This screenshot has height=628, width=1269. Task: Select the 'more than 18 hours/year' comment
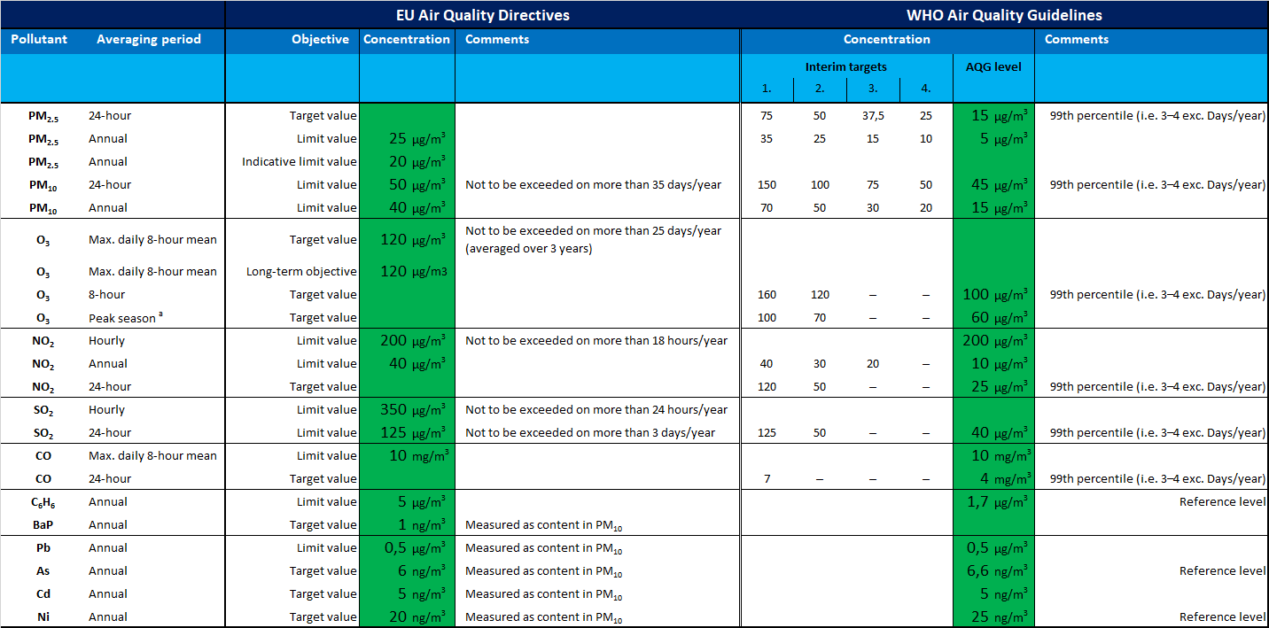coord(596,340)
